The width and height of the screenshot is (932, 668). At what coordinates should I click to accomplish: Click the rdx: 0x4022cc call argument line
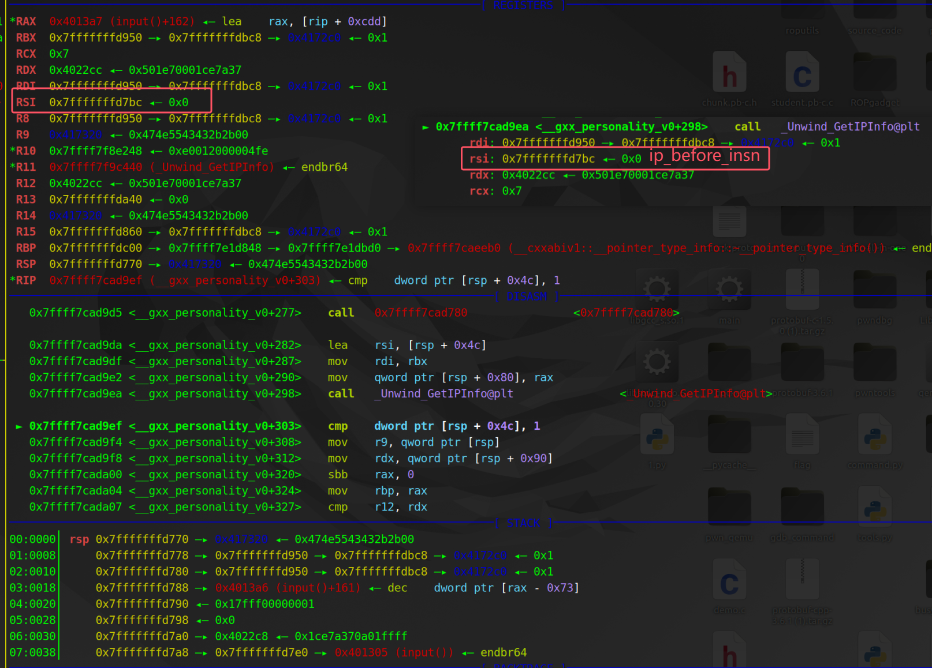[581, 175]
